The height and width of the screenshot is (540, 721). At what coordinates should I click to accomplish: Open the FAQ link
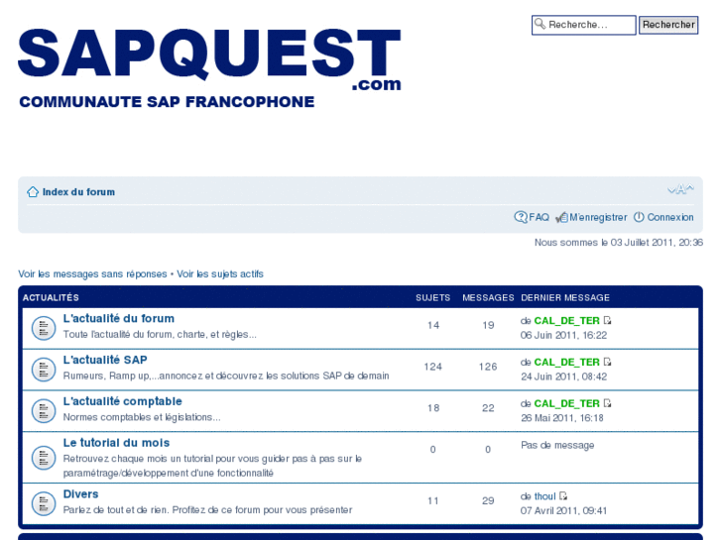point(539,217)
